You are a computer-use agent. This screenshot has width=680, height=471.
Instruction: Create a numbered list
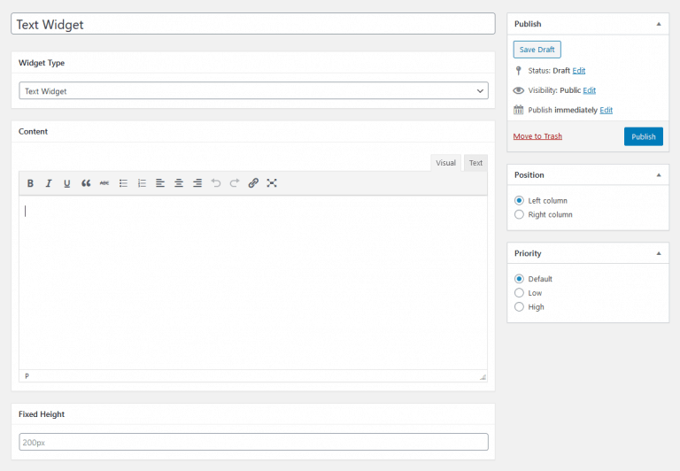(x=142, y=183)
